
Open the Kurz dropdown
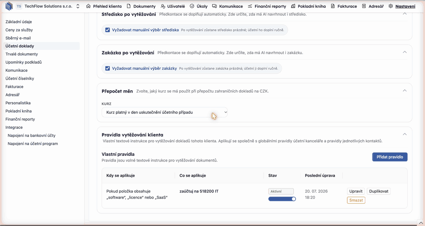click(165, 112)
